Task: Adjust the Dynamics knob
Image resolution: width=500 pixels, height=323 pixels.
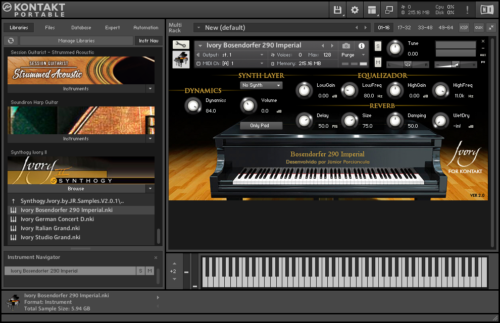Action: click(x=193, y=106)
